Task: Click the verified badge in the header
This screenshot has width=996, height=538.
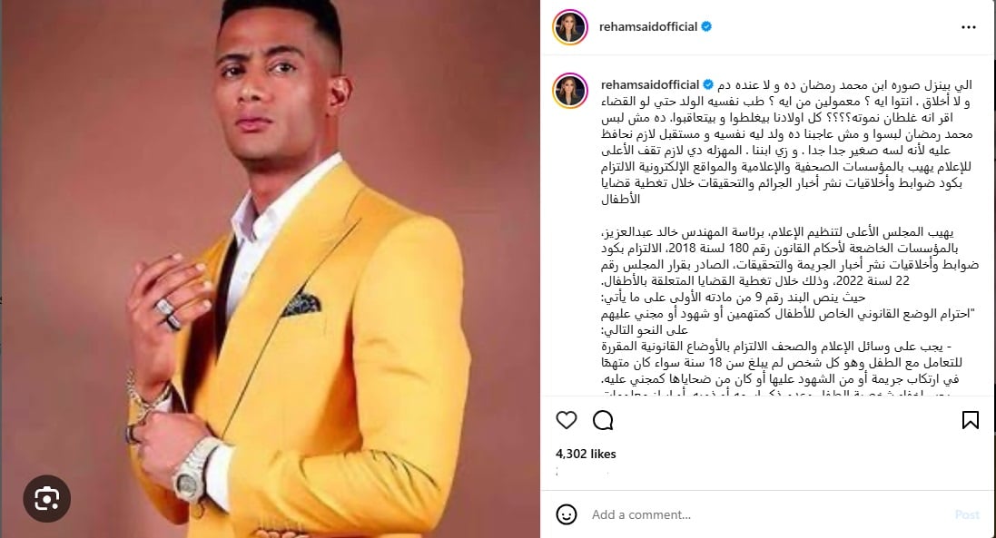Action: [x=706, y=26]
